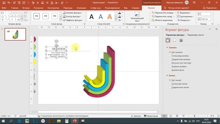Open Shape Outline (Контур фигуры) dropdown
The width and height of the screenshot is (220, 124).
[72, 17]
